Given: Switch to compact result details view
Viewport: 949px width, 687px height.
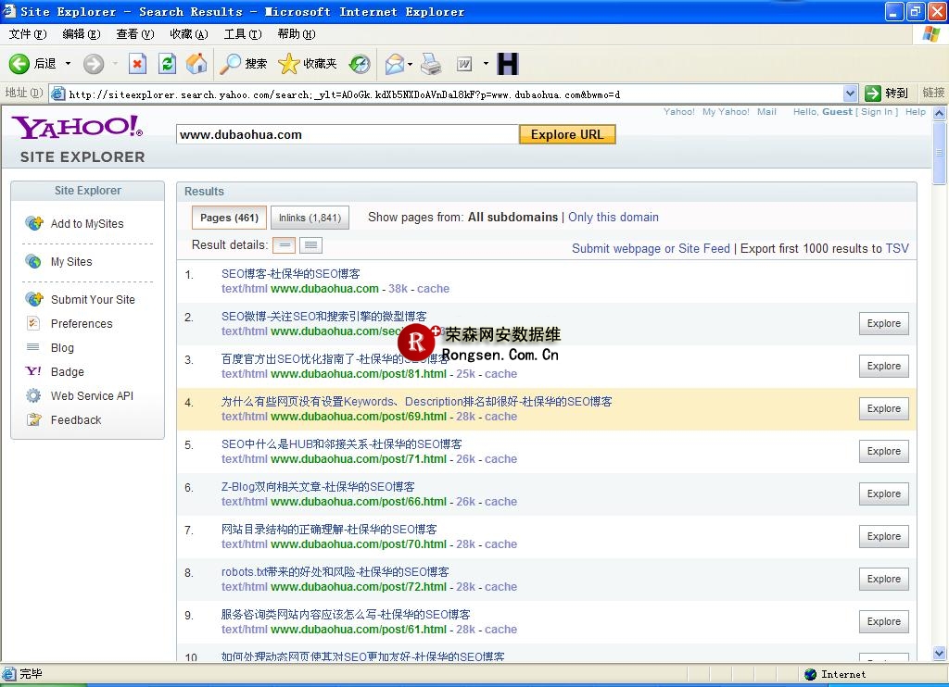Looking at the screenshot, I should 285,245.
